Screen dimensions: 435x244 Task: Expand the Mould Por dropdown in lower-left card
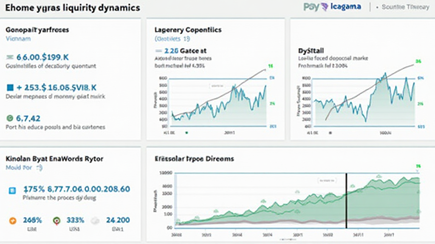click(24, 167)
